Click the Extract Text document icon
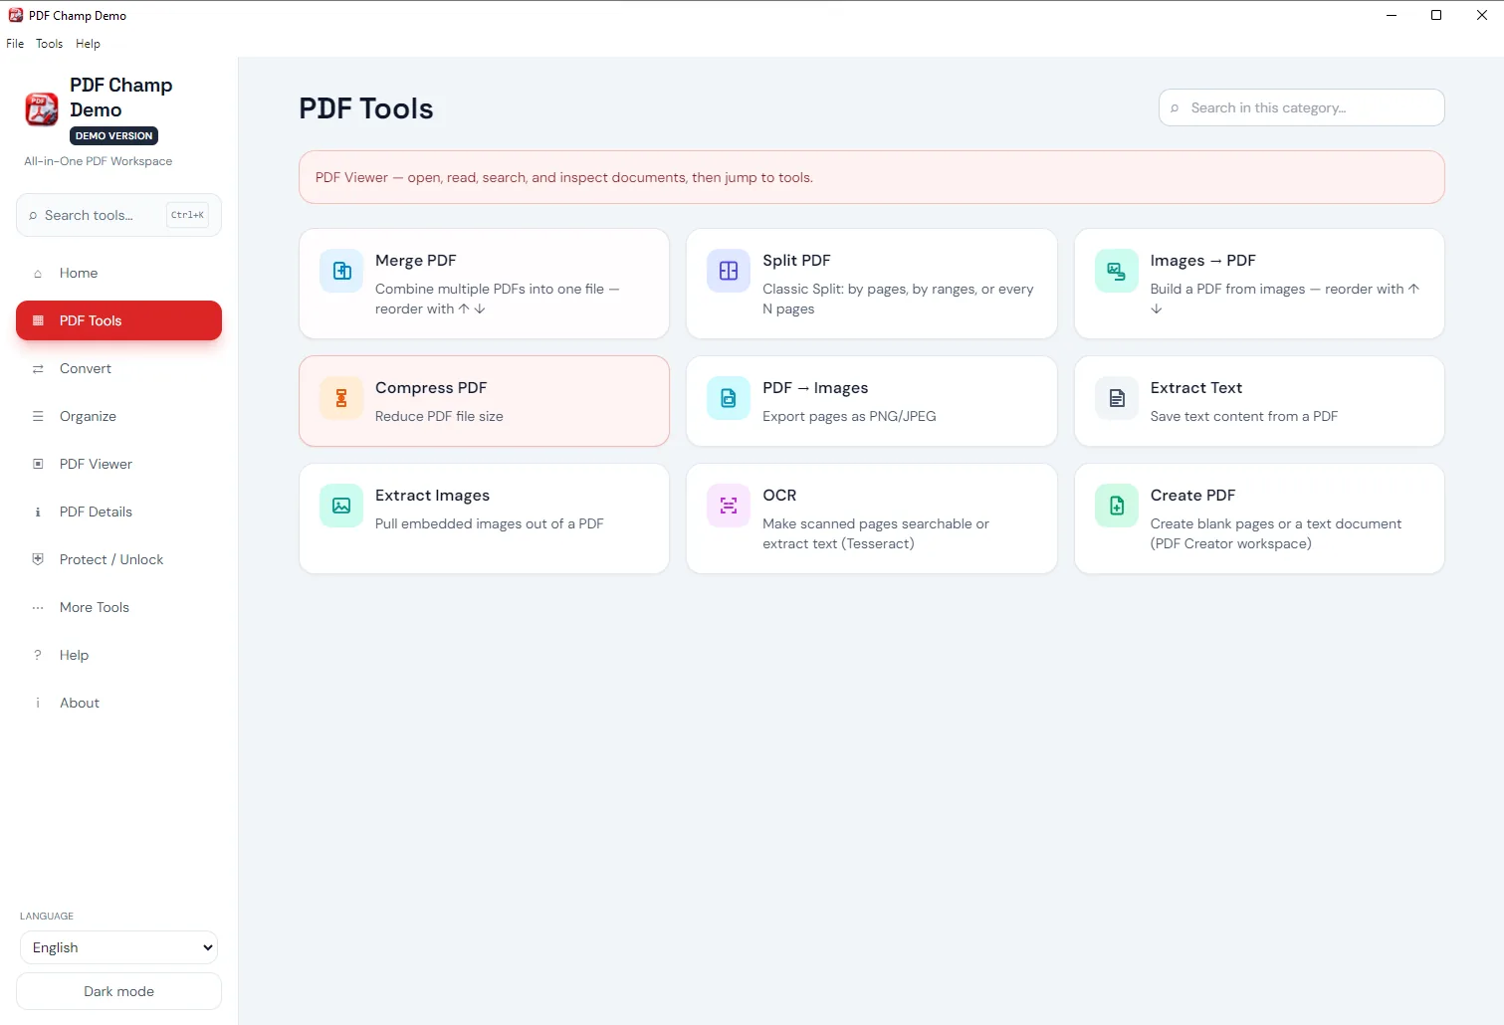Screen dimensions: 1504x1025 point(1117,398)
